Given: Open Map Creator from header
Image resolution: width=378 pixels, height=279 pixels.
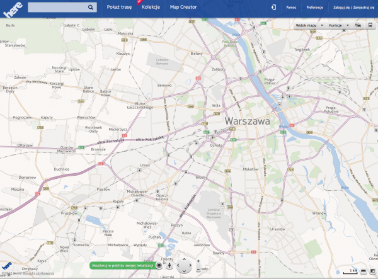Looking at the screenshot, I should point(183,8).
